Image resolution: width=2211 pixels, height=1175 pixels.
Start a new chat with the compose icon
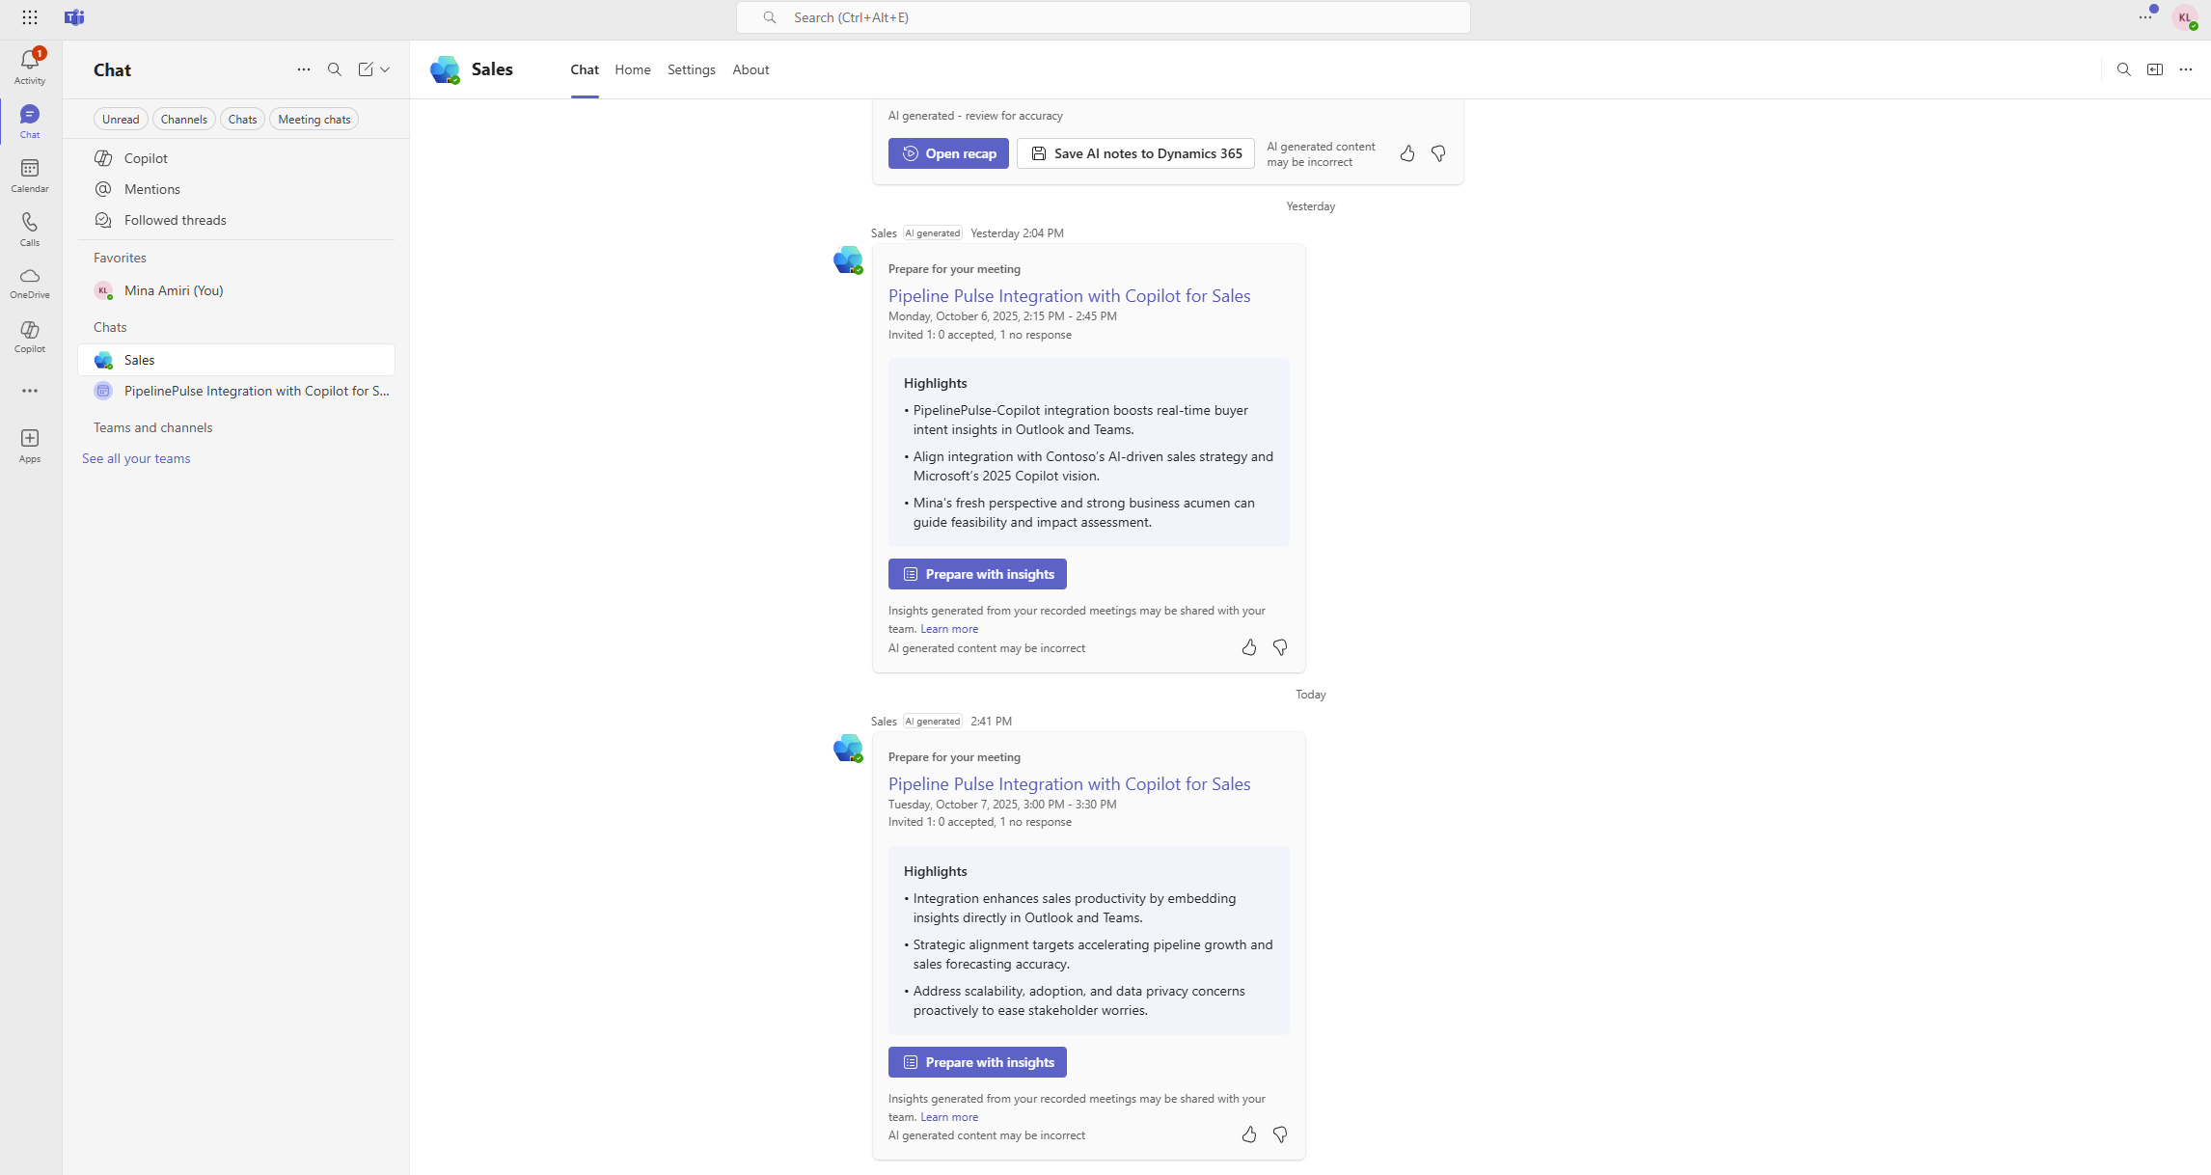click(367, 69)
